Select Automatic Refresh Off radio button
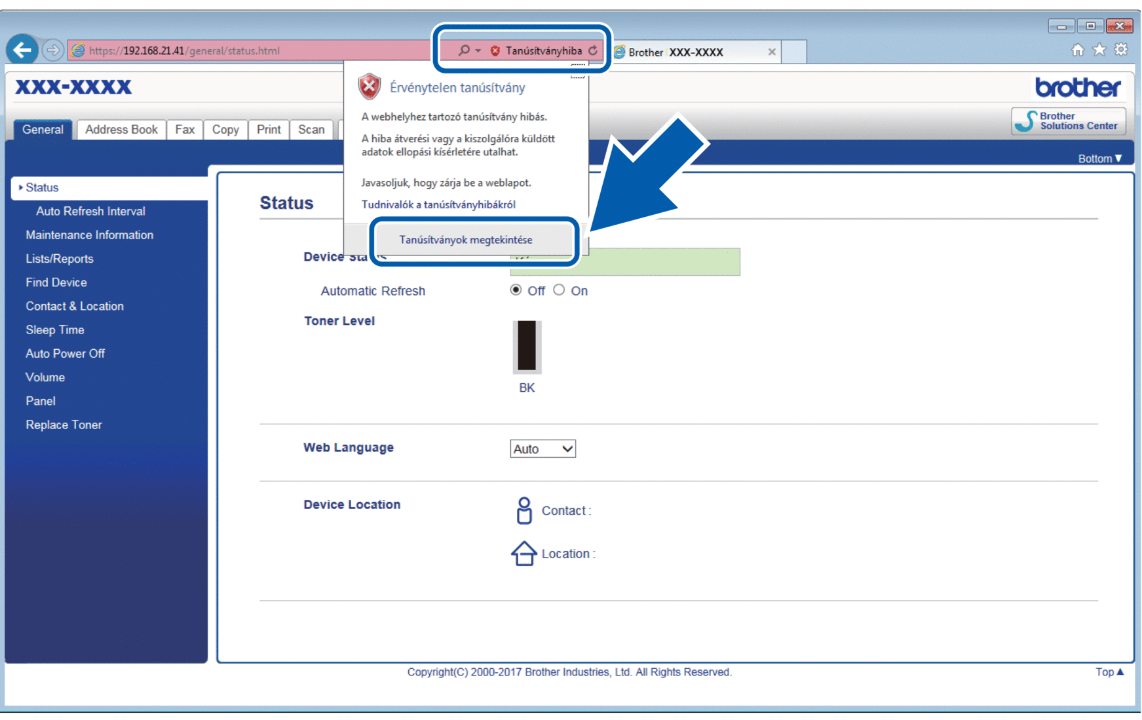Screen dimensions: 1142x720 [516, 290]
